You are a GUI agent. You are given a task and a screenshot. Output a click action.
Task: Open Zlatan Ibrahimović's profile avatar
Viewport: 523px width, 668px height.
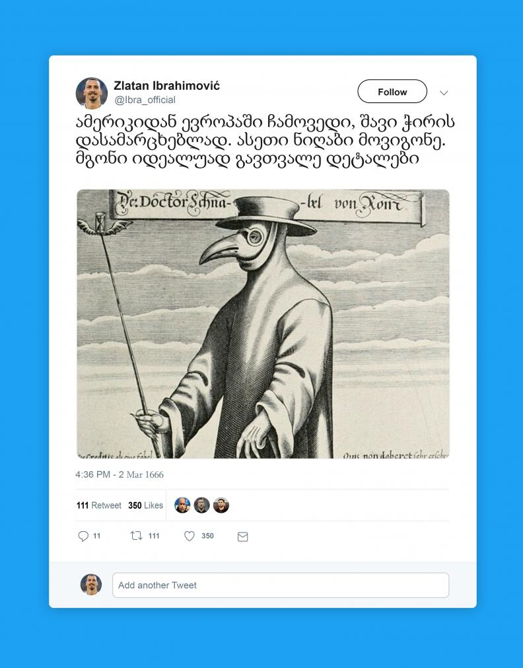tap(92, 93)
